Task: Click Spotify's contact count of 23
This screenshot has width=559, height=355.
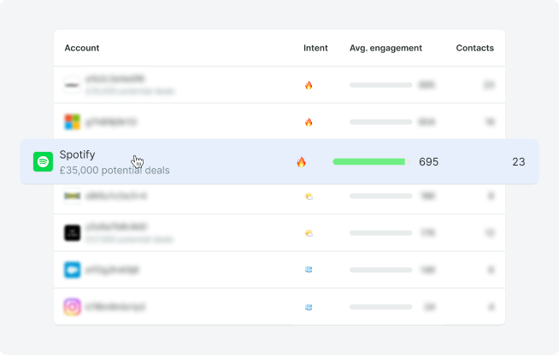Action: click(x=519, y=161)
